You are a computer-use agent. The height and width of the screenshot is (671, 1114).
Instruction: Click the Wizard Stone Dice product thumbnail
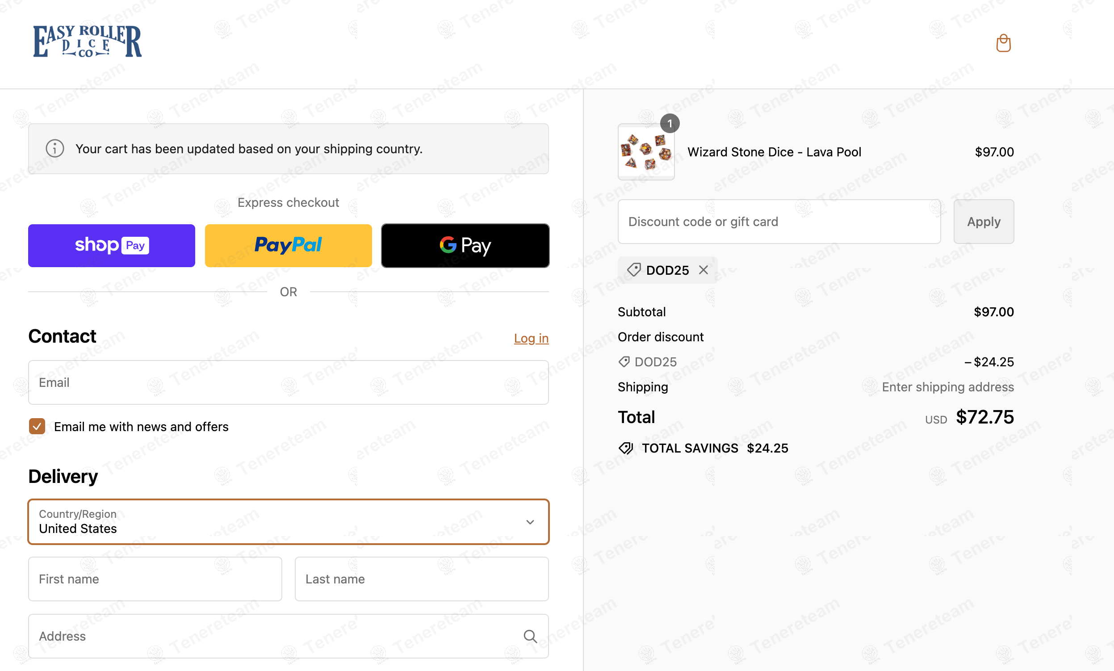[x=646, y=152]
